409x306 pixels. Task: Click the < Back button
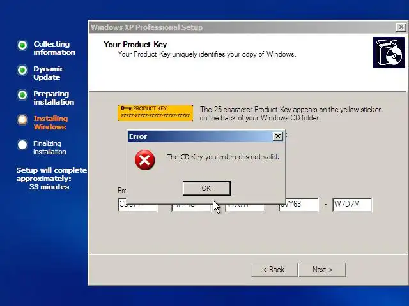[x=274, y=270]
